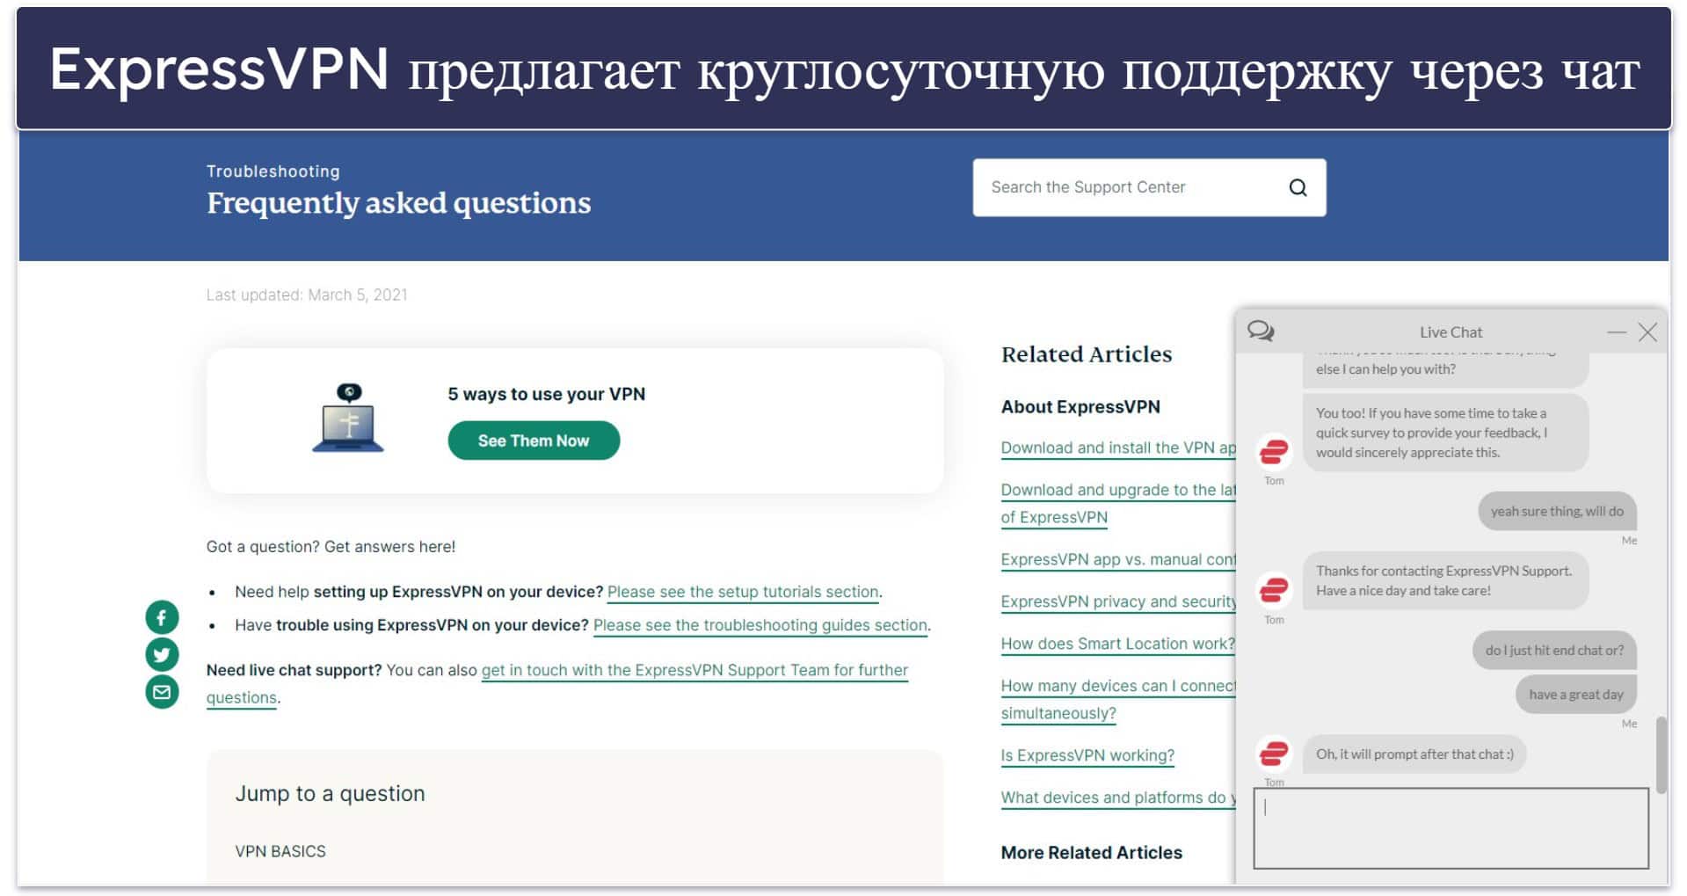This screenshot has height=896, width=1687.
Task: Click the VPN BASICS section label
Action: coord(280,851)
